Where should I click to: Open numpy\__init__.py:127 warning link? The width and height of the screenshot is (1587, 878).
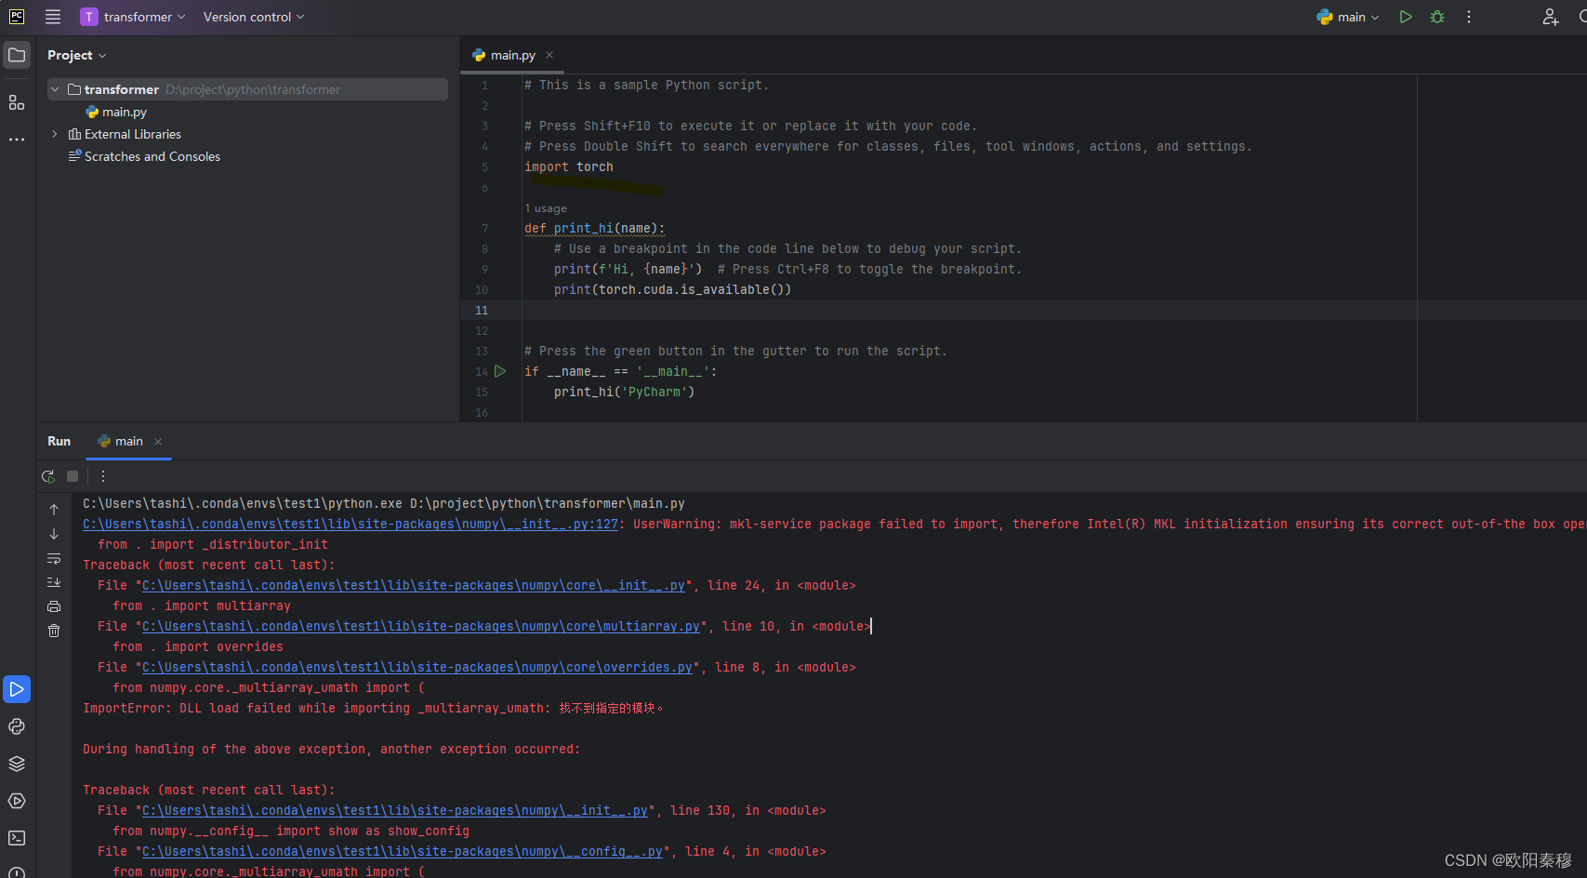coord(350,524)
